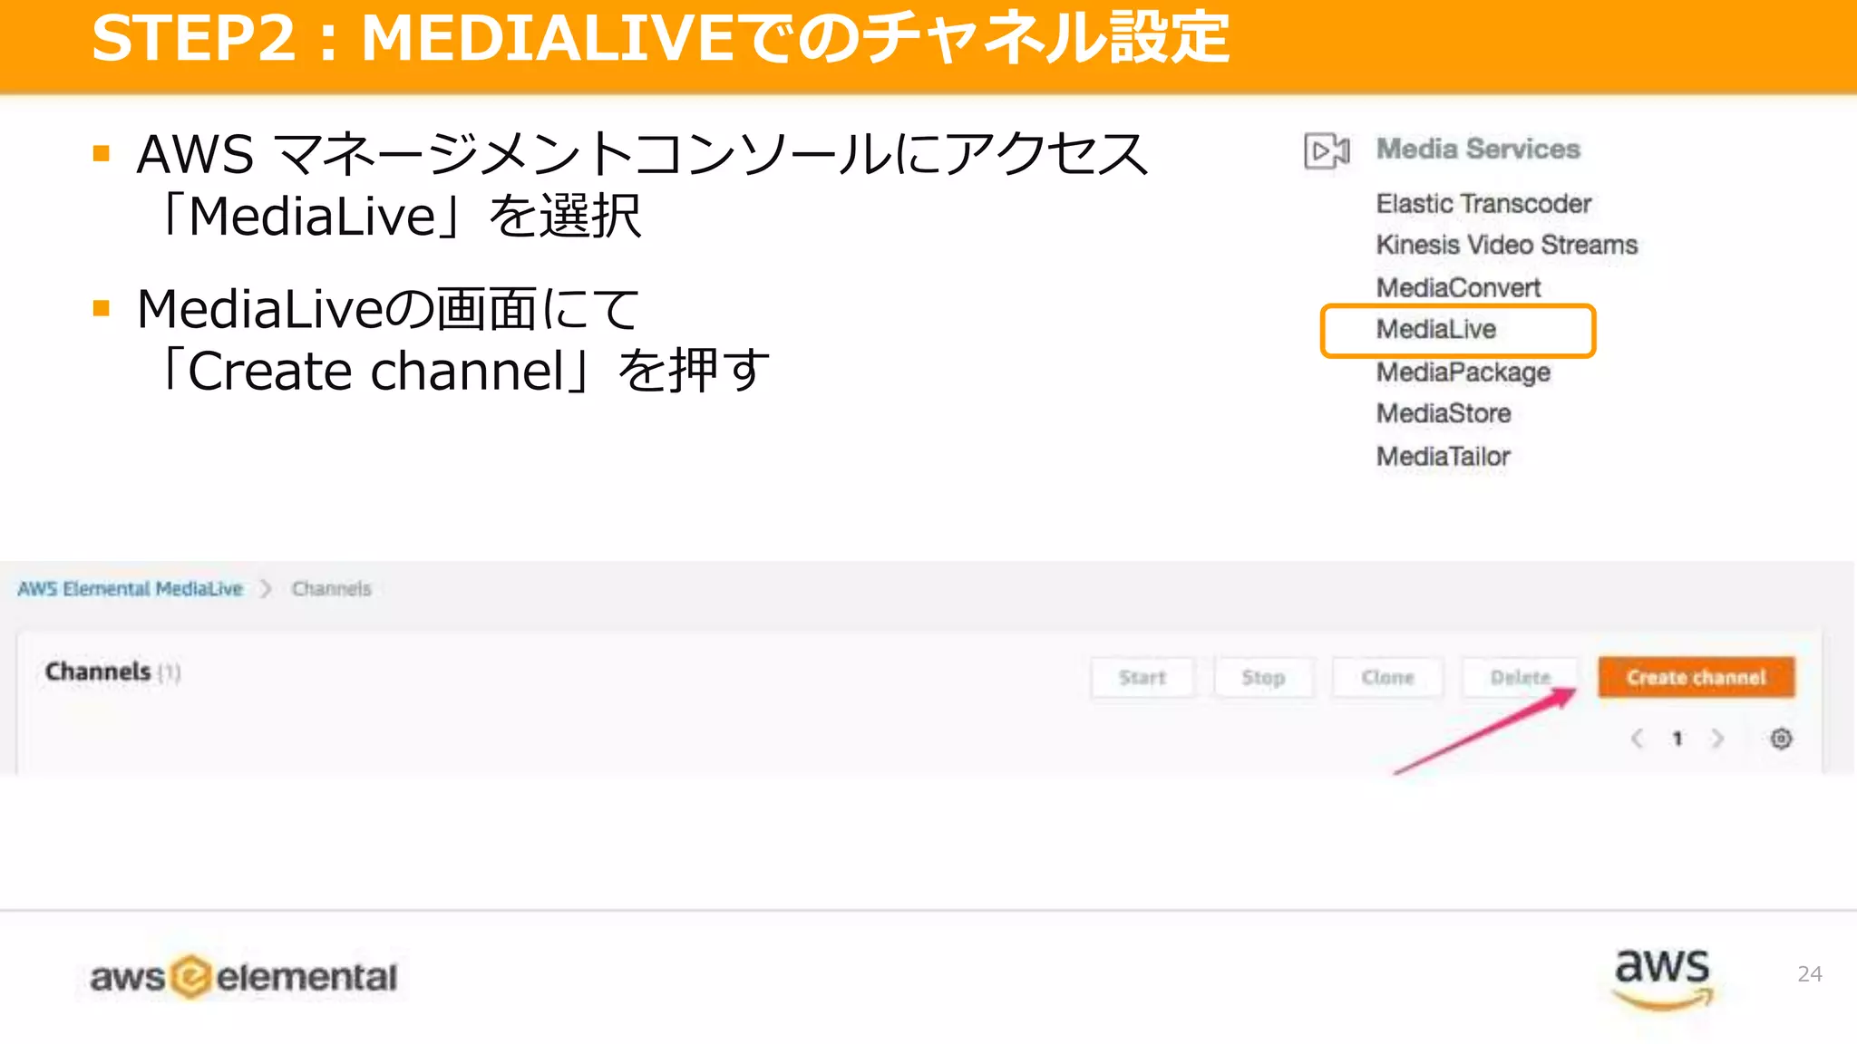Click the Stop channel button
Viewport: 1857px width, 1044px height.
tap(1263, 678)
